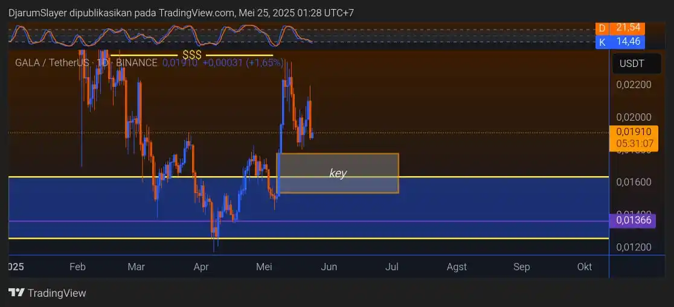
Task: Click the Apr label on time axis
Action: [x=201, y=267]
